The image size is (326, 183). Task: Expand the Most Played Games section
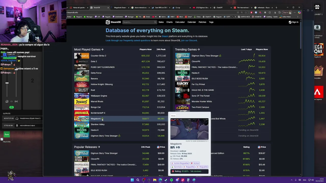click(x=89, y=50)
